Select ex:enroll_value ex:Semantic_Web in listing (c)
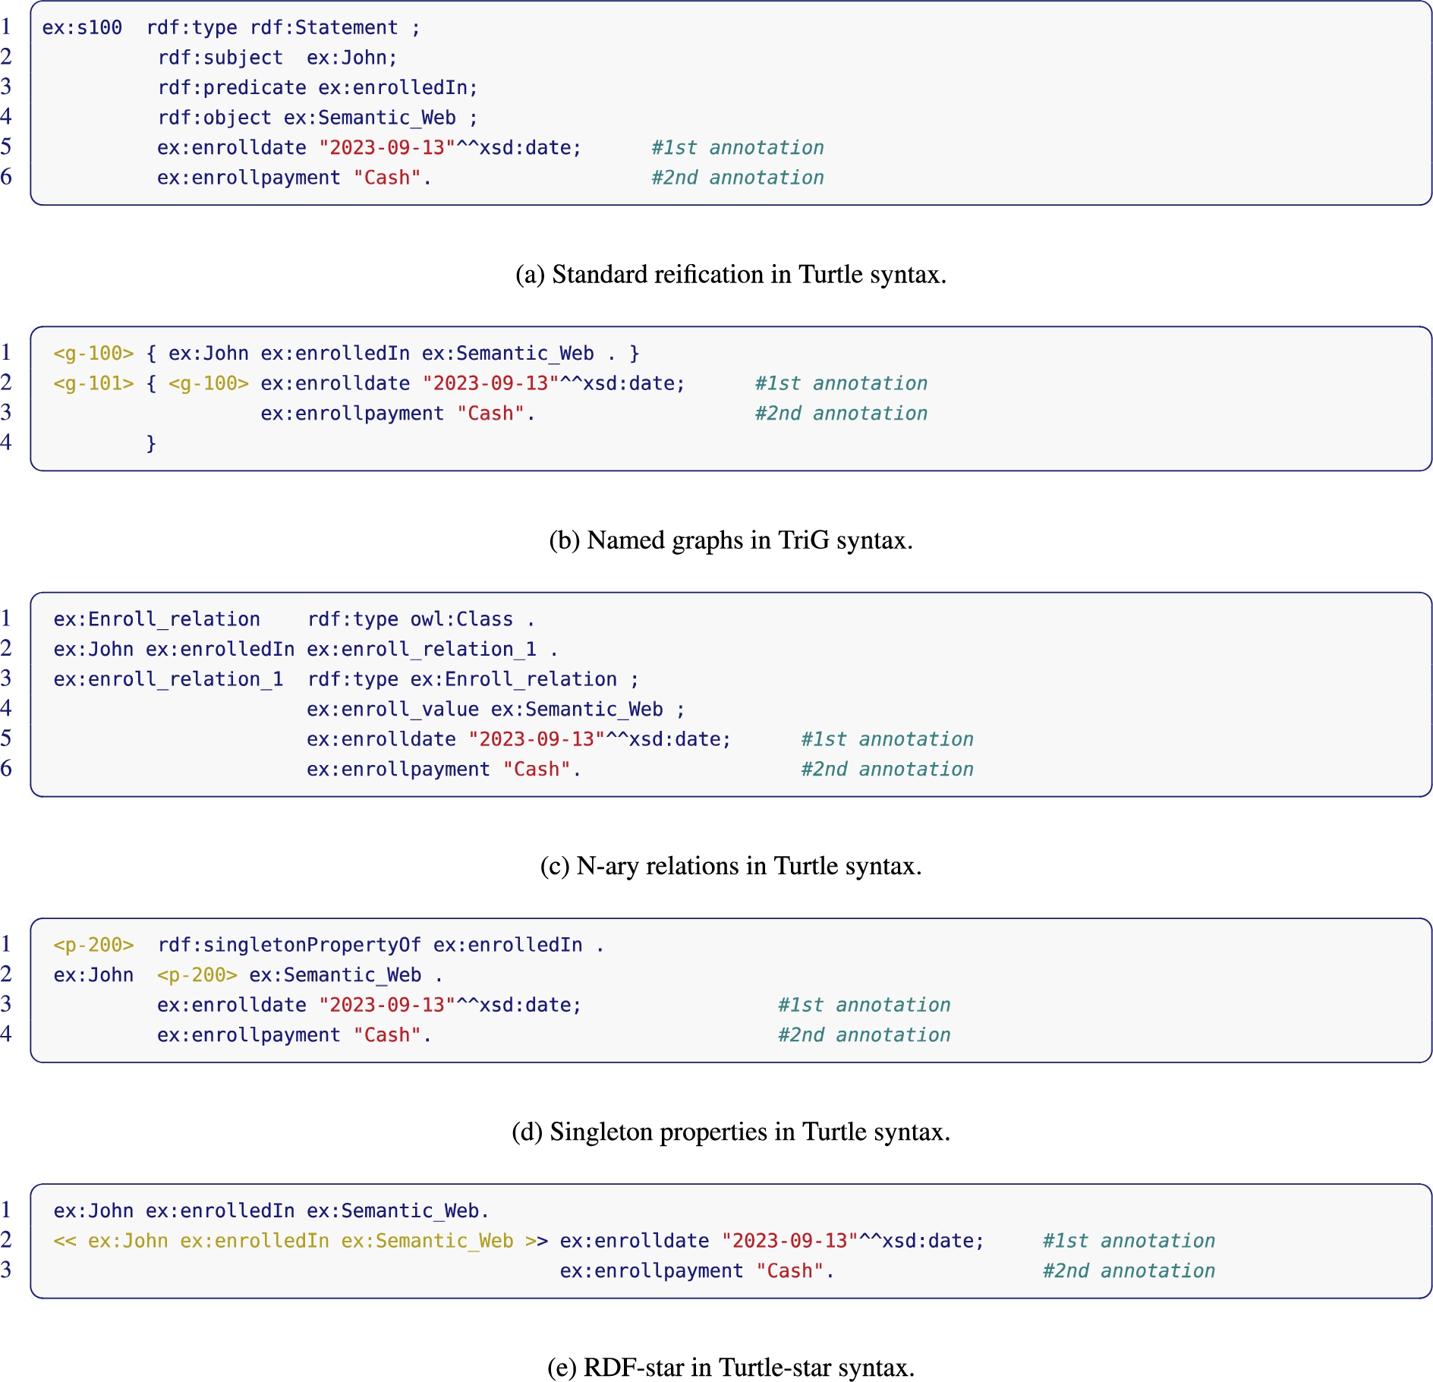 [485, 709]
